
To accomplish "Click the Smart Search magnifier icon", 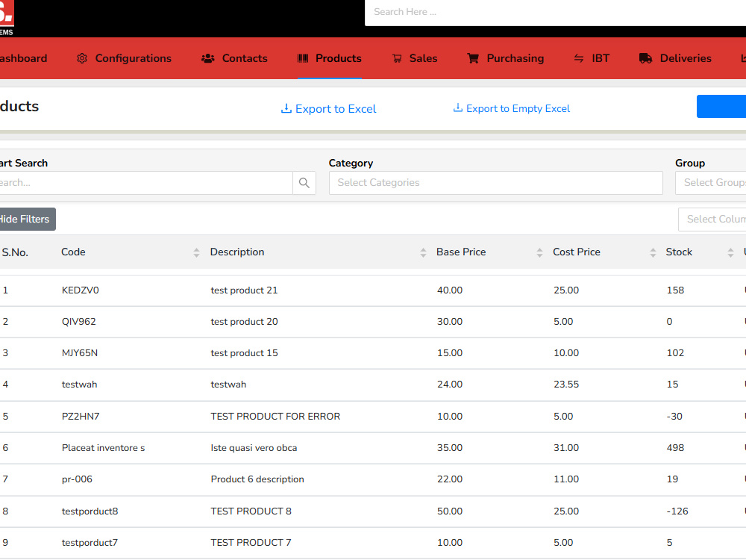I will pyautogui.click(x=304, y=183).
